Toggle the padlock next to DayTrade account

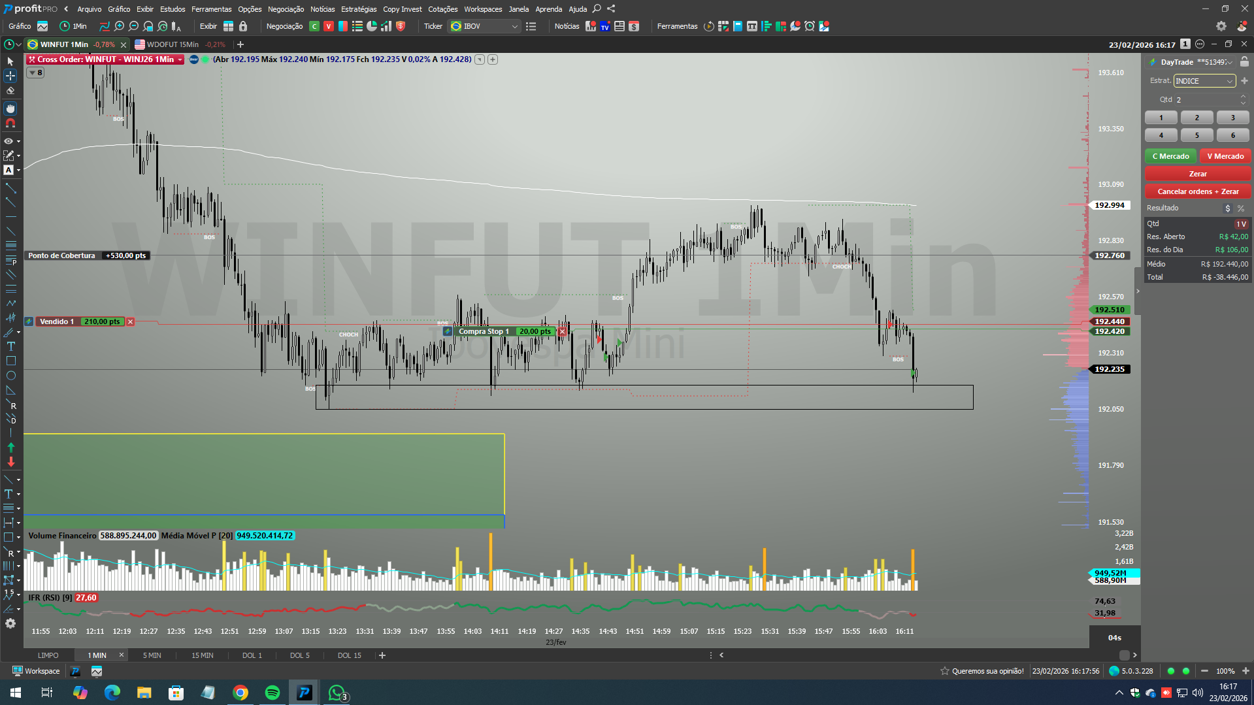1244,62
